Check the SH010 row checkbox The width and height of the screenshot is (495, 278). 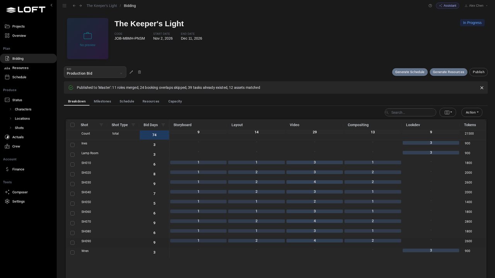(x=72, y=164)
